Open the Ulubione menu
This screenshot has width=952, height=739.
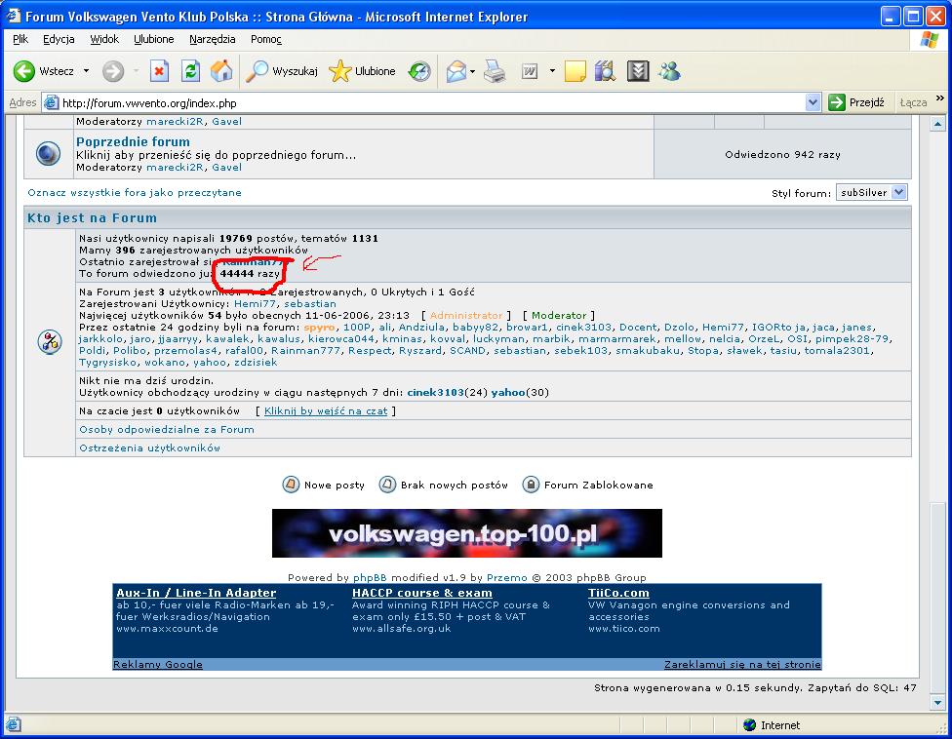coord(153,39)
